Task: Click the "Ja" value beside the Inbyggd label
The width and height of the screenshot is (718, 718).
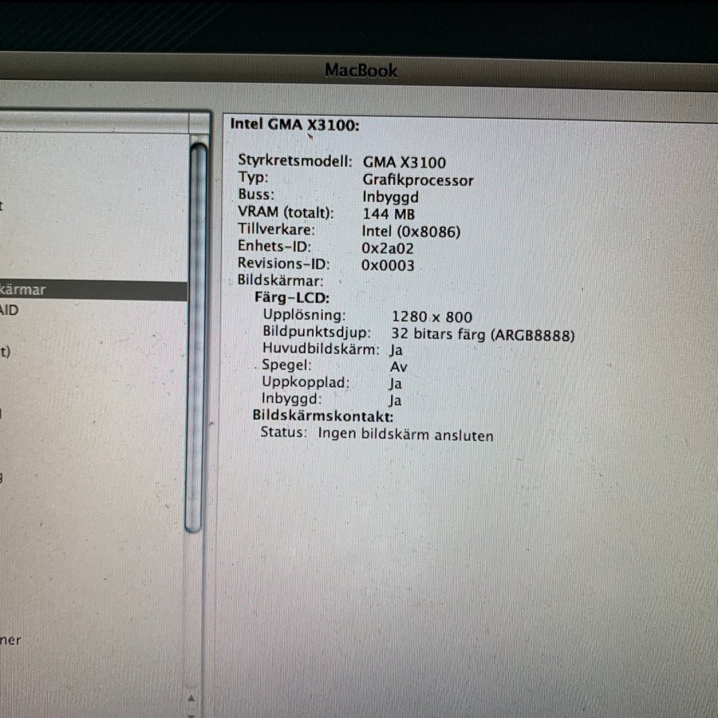Action: point(395,400)
